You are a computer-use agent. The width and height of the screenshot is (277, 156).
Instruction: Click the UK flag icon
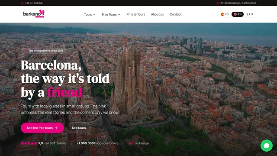(235, 14)
